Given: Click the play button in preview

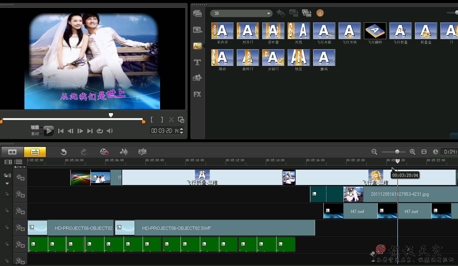Looking at the screenshot, I should [49, 131].
